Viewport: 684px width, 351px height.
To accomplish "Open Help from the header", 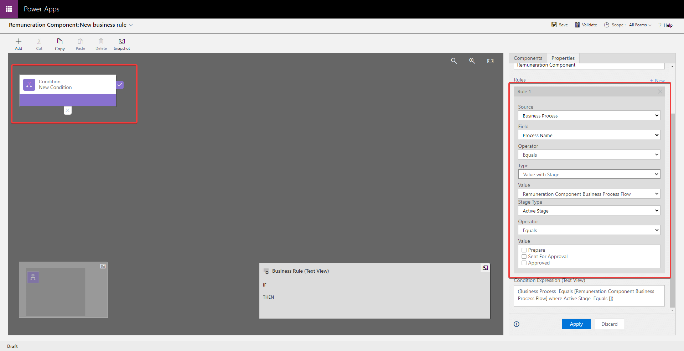I will coord(665,25).
